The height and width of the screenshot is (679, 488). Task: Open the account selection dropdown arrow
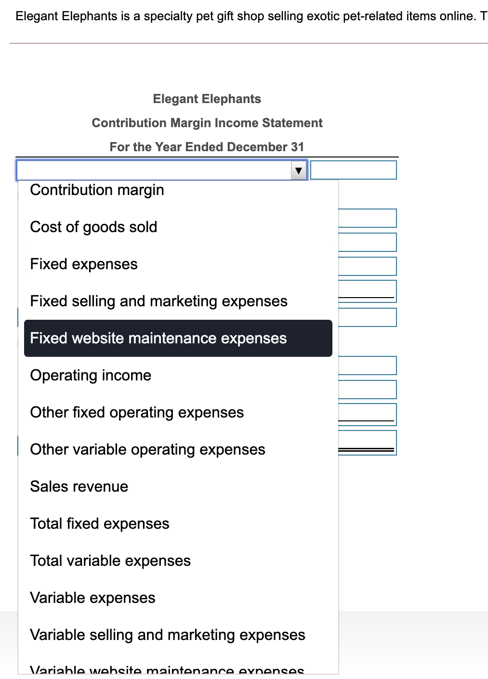299,170
